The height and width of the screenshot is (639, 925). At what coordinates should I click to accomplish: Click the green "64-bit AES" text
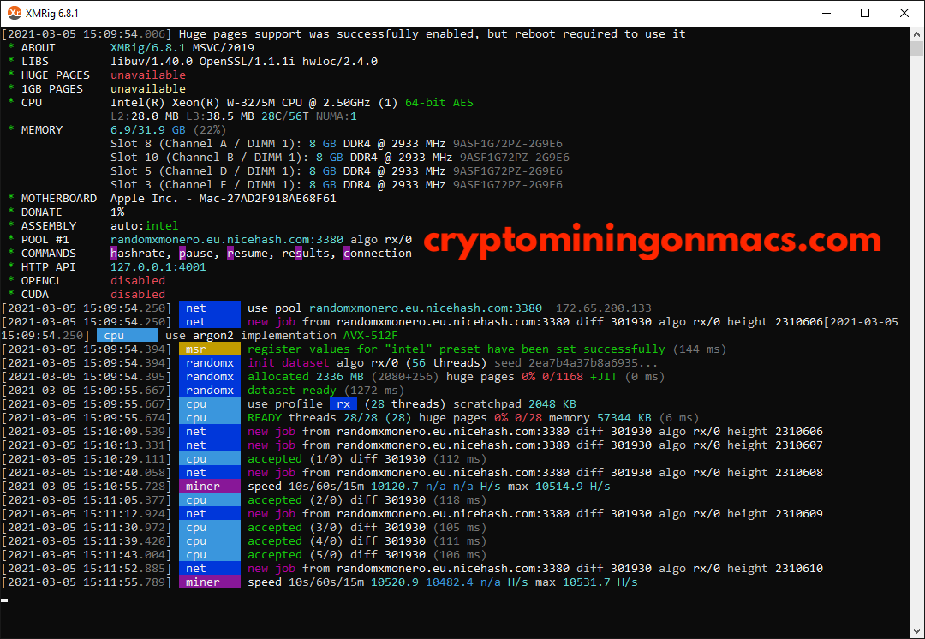tap(439, 103)
